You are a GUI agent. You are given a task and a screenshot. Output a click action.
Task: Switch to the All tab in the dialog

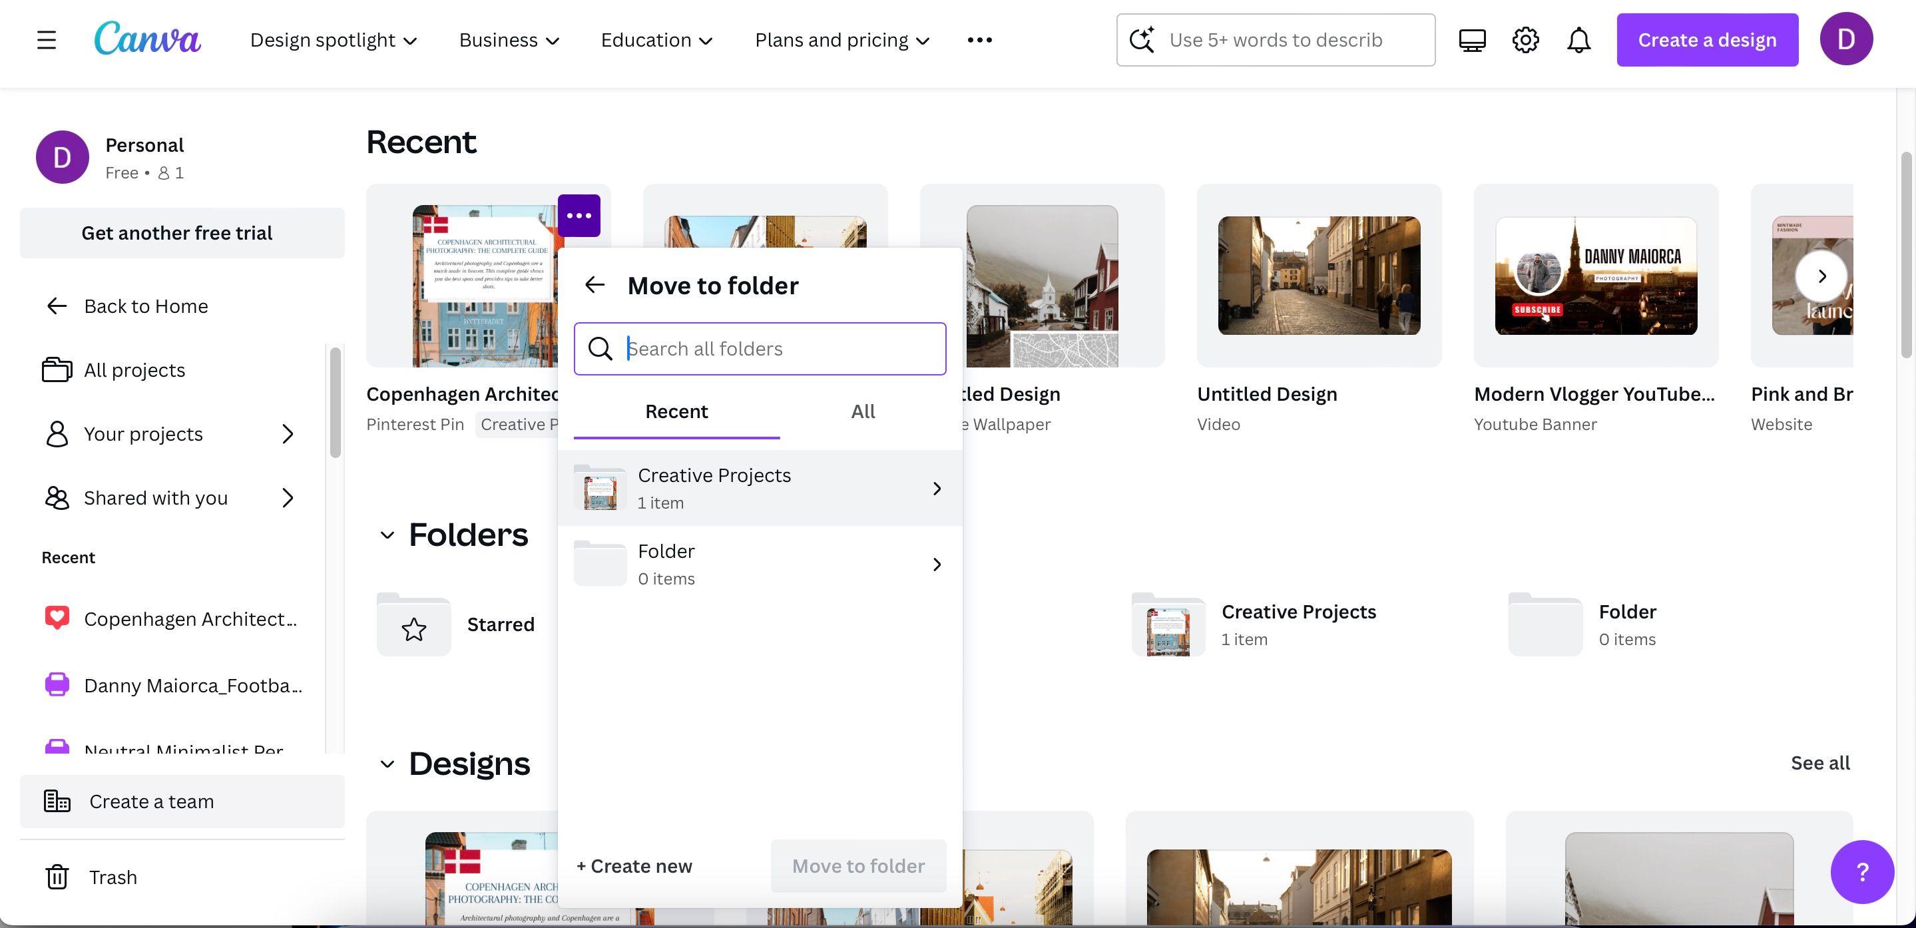click(862, 411)
